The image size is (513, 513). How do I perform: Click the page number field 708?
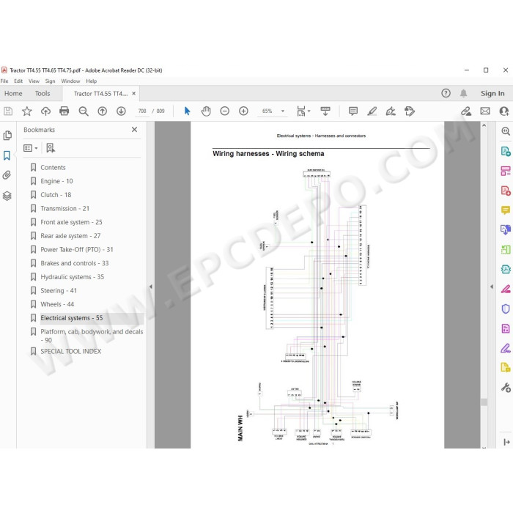(142, 111)
